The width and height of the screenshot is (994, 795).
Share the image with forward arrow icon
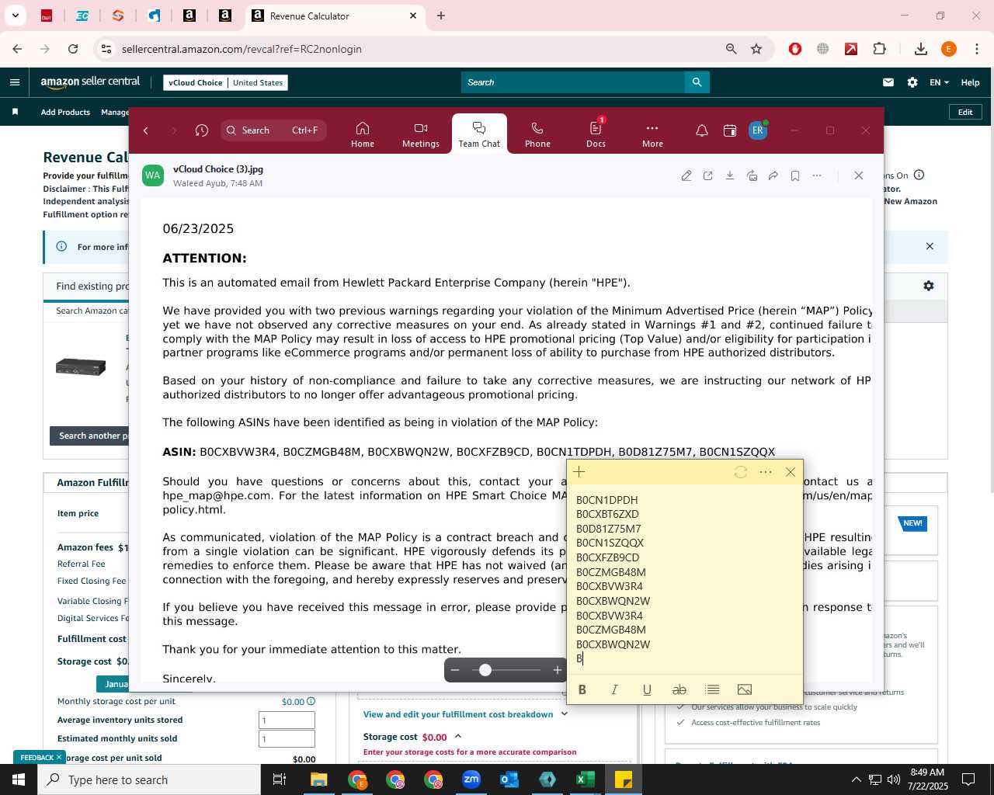[773, 175]
